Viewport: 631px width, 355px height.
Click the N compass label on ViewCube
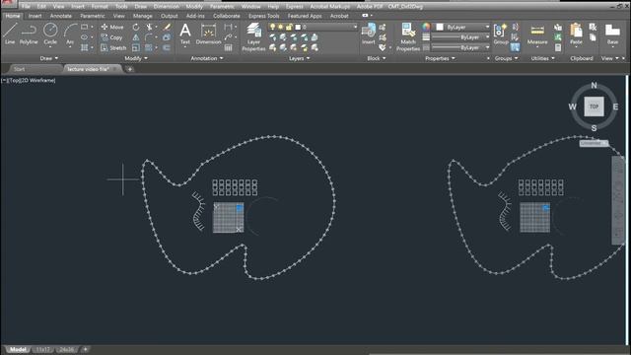594,86
